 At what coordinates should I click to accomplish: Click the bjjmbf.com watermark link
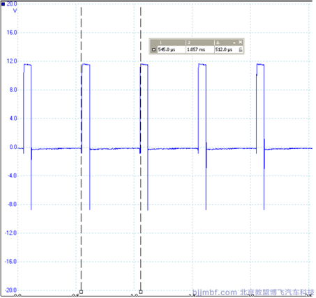tap(214, 292)
